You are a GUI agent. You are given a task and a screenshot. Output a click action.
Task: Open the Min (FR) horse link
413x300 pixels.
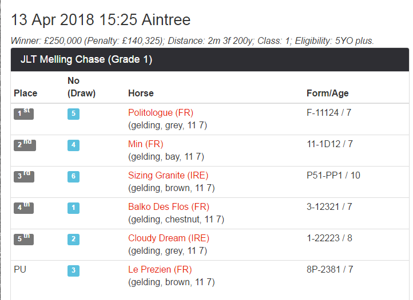point(146,144)
